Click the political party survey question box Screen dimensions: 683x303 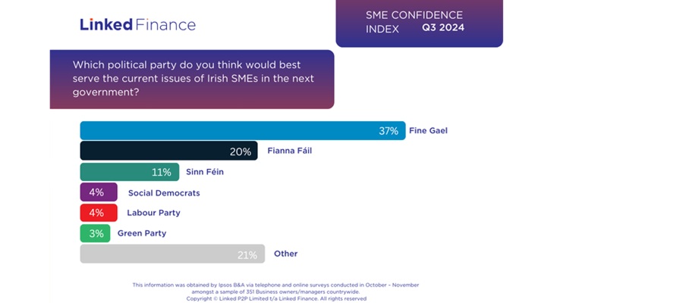pyautogui.click(x=192, y=79)
